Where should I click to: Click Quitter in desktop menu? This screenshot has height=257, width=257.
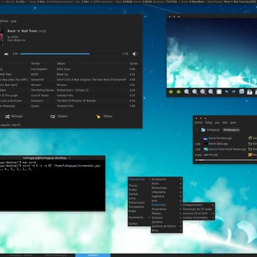139,224
